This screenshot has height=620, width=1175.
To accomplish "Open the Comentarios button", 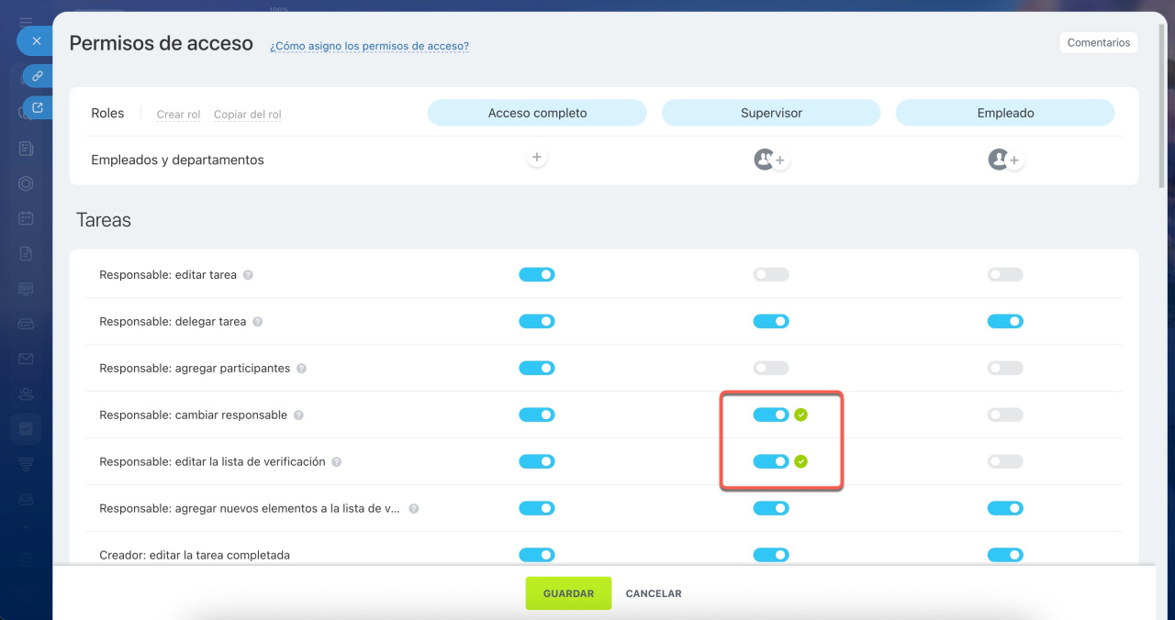I will tap(1098, 43).
